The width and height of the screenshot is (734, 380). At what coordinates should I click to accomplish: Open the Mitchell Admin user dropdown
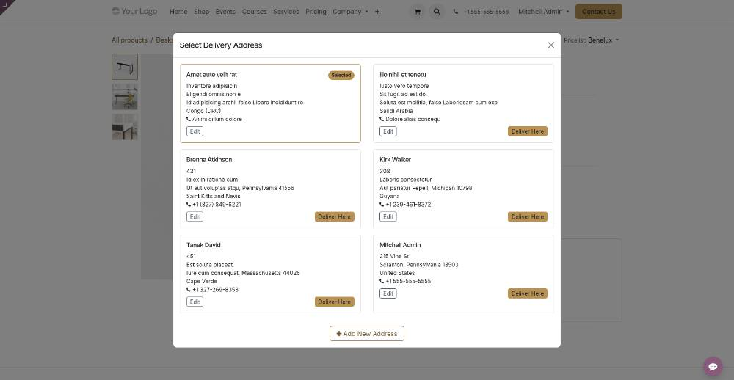coord(543,12)
